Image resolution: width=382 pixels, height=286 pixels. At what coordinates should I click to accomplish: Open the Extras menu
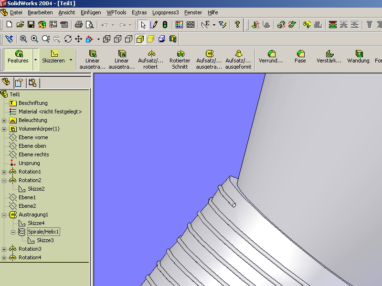tap(139, 12)
